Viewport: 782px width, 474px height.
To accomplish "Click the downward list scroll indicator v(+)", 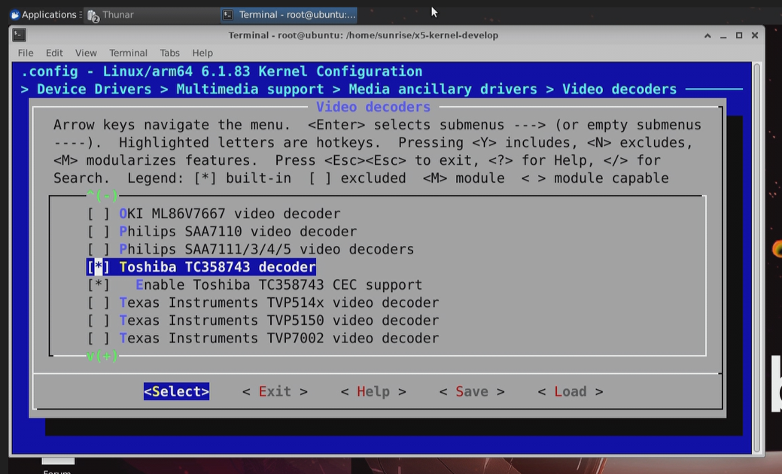I will (x=102, y=356).
